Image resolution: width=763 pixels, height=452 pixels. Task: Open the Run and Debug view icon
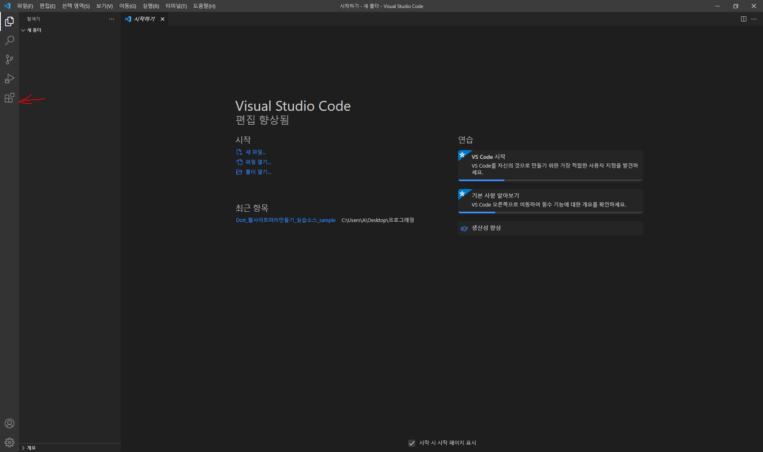click(x=10, y=79)
